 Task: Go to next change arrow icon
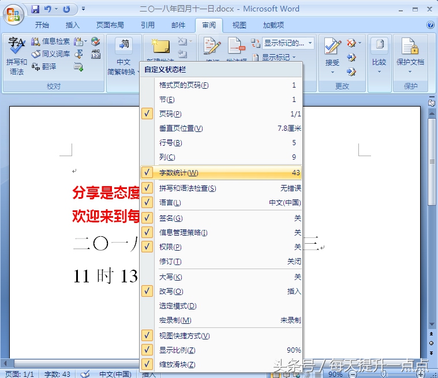coord(351,71)
